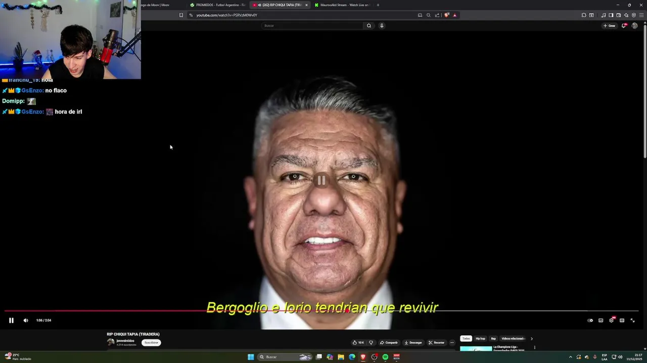Image resolution: width=647 pixels, height=363 pixels.
Task: Open the browser hamburger main menu
Action: coord(641,15)
